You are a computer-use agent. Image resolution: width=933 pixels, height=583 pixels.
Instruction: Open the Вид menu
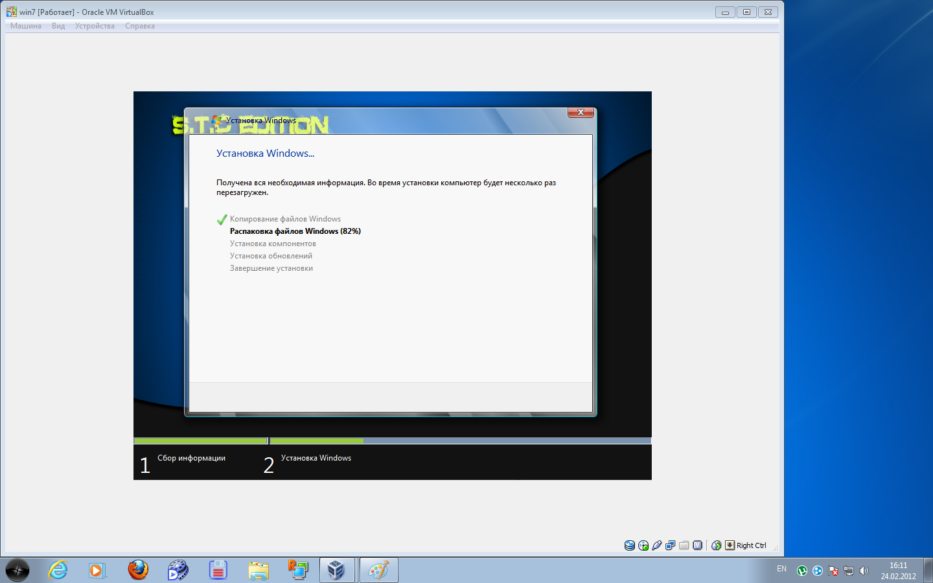(x=58, y=26)
